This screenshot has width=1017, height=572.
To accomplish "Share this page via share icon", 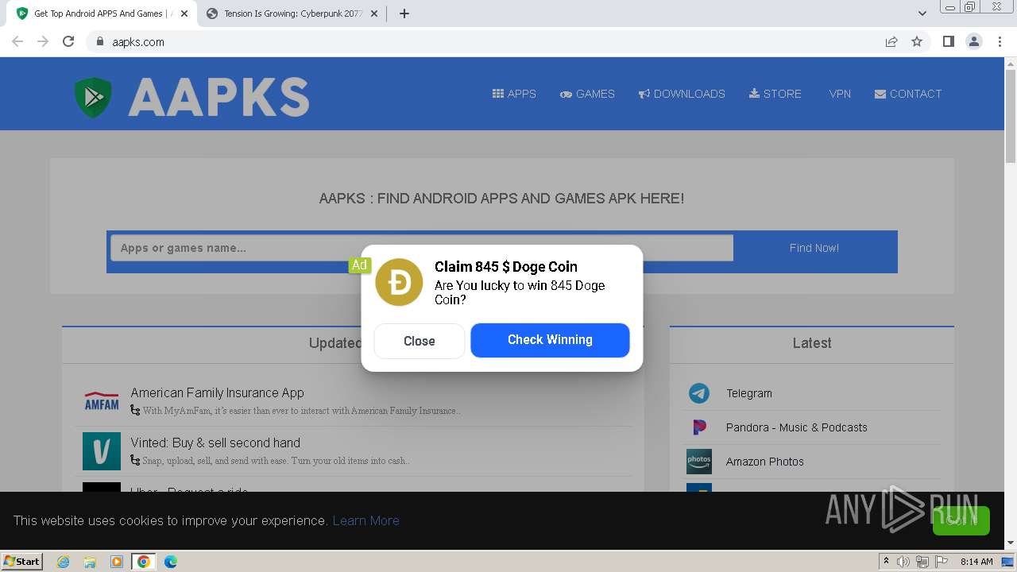I will click(x=891, y=41).
